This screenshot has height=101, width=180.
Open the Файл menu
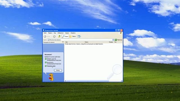45,33
